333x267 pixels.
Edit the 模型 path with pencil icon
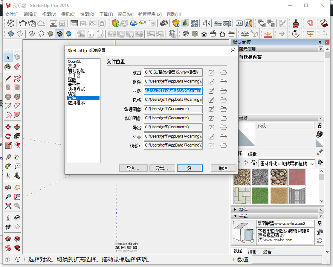211,73
